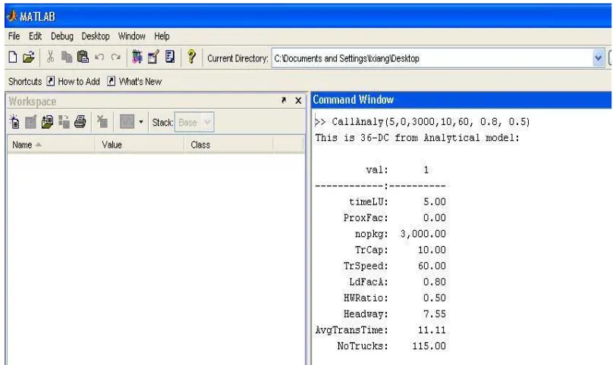Click the Class column header

click(x=228, y=145)
